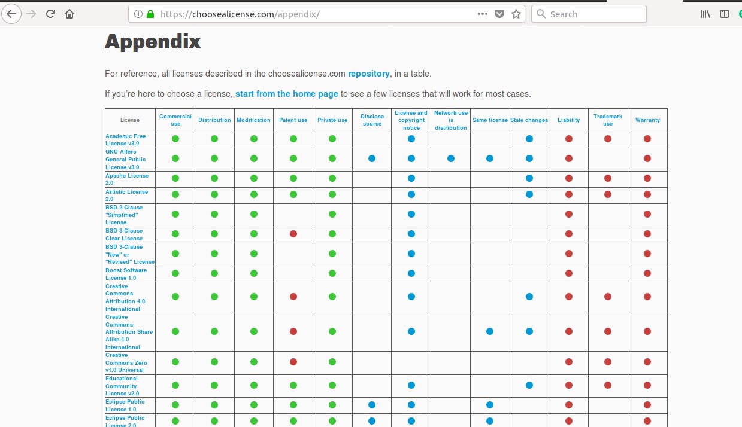The image size is (742, 427).
Task: Open Boost Software License 1.0
Action: click(x=126, y=274)
